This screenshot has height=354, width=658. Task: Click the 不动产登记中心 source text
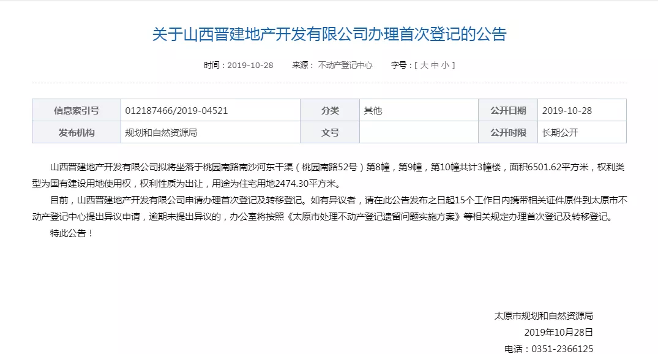pyautogui.click(x=345, y=65)
